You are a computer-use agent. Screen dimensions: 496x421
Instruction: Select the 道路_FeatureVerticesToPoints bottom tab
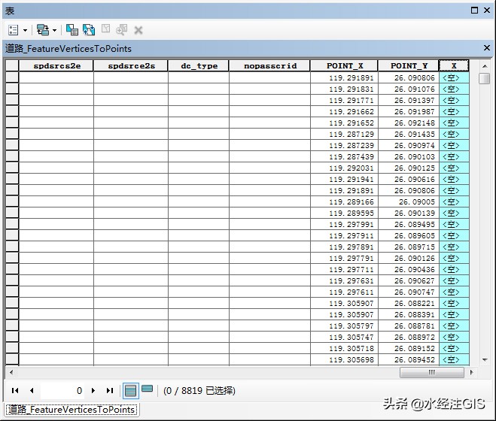tap(72, 410)
